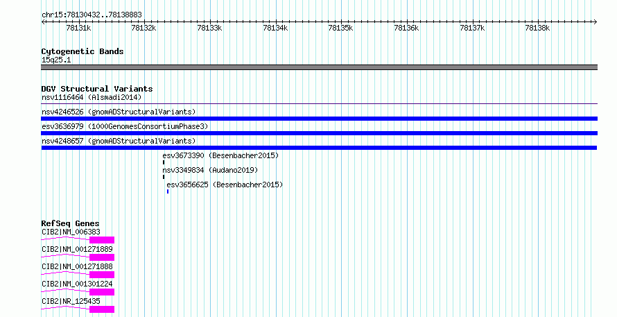The image size is (617, 317).
Task: Open the CIB2|NR_125435 transcript label
Action: (71, 301)
